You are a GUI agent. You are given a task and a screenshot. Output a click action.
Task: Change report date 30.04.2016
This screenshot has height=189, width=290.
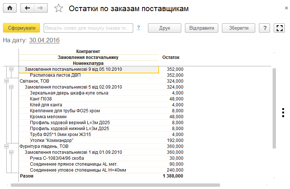(44, 40)
